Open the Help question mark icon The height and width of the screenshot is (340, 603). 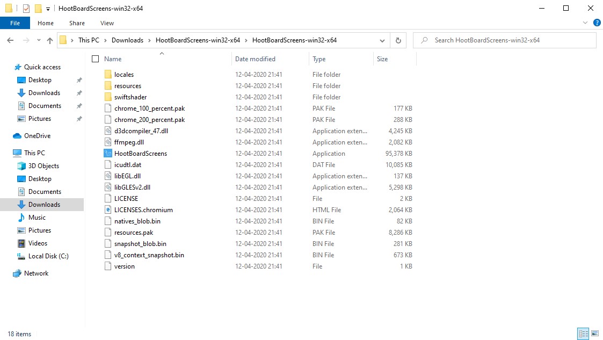(597, 23)
